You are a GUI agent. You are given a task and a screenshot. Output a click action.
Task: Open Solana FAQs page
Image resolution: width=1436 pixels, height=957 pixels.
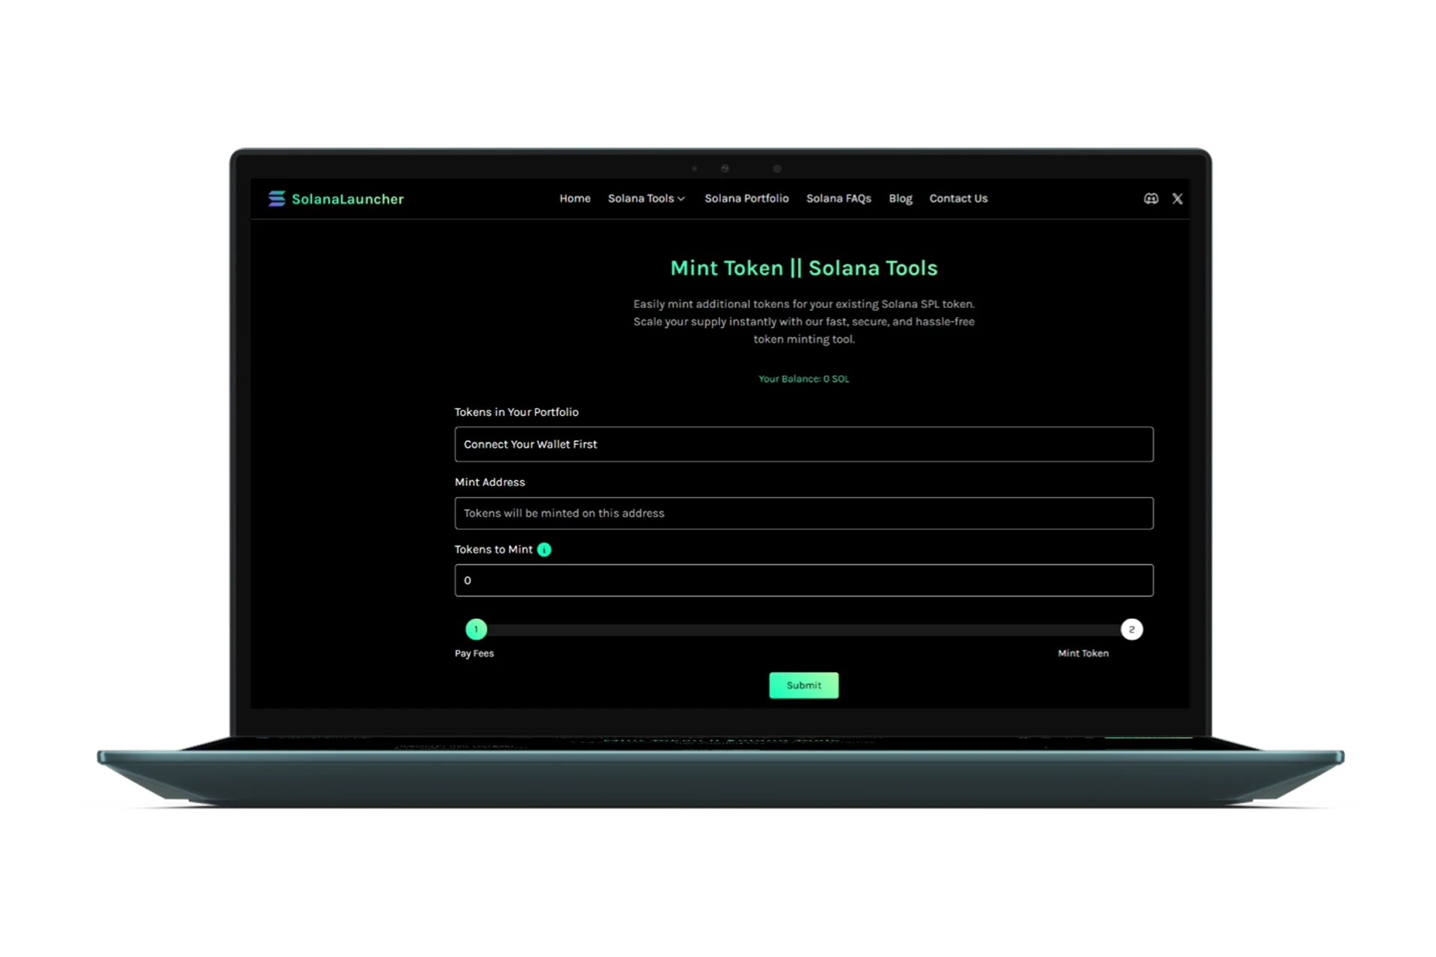[x=838, y=198]
